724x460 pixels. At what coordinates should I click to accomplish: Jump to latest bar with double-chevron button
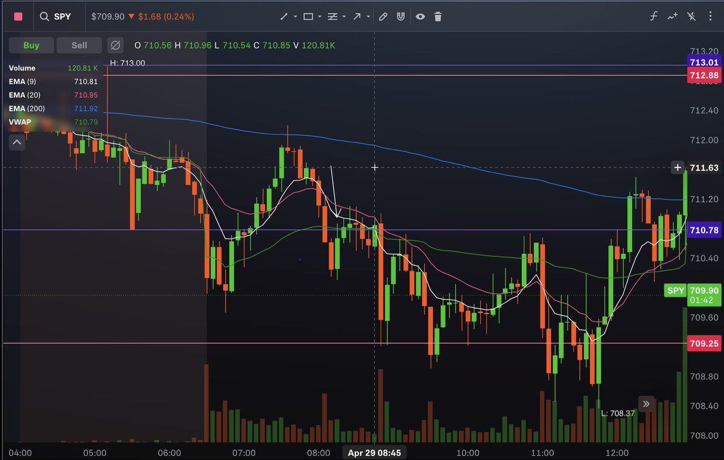click(646, 404)
